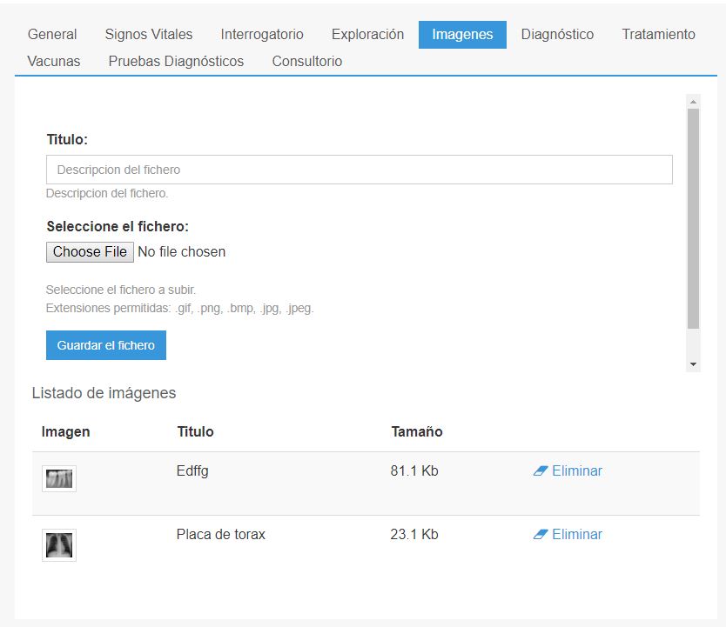This screenshot has height=627, width=726.
Task: Go to Pruebas Diagnósticos tab
Action: click(x=176, y=61)
